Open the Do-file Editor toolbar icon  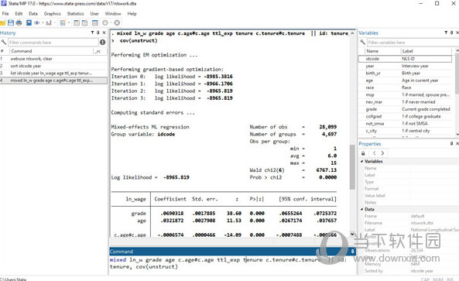click(x=63, y=22)
